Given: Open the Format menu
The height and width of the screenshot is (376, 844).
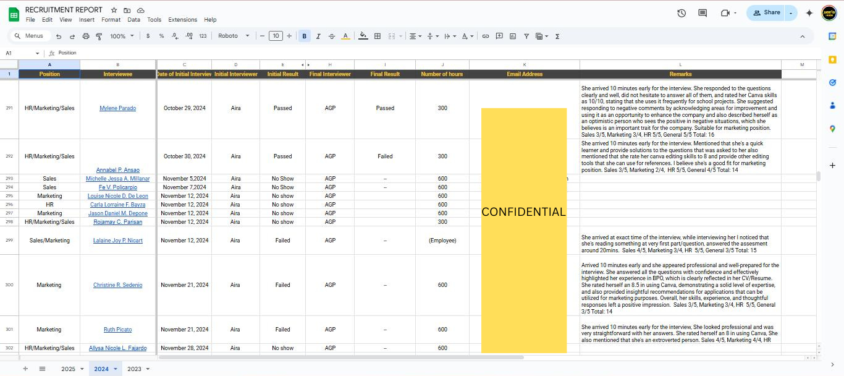Looking at the screenshot, I should [111, 20].
